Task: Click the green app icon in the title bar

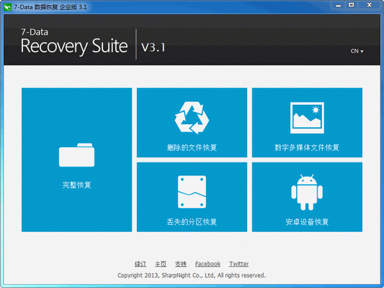Action: pos(8,7)
